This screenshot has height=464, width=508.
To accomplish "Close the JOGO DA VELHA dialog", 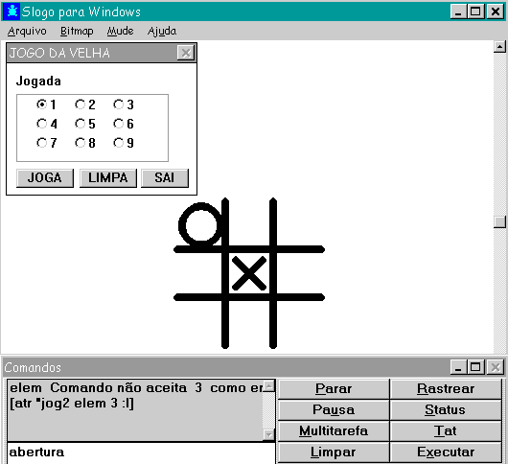I will (x=186, y=53).
